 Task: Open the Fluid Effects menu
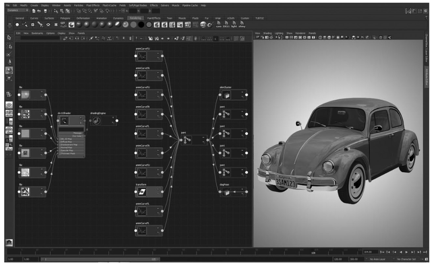(93, 5)
